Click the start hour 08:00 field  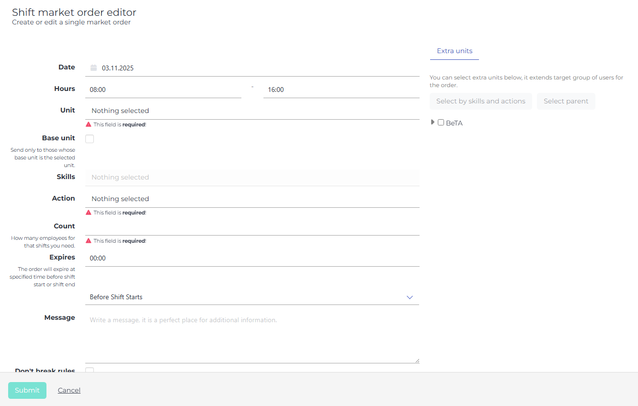(163, 90)
